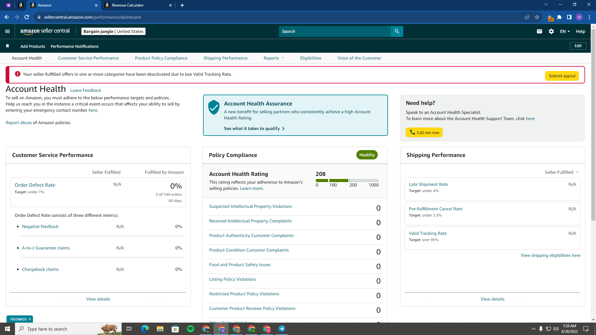This screenshot has height=335, width=596.
Task: Open Product Policy Compliance tab
Action: click(161, 58)
